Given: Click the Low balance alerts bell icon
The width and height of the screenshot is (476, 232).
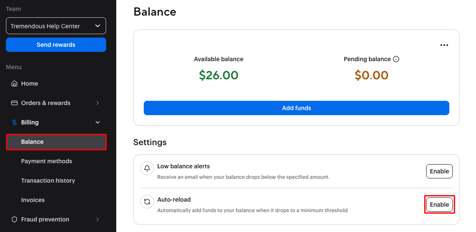Looking at the screenshot, I should (147, 168).
